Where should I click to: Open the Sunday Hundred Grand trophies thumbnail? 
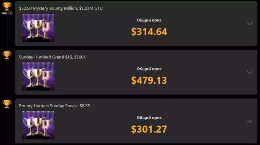(x=38, y=77)
